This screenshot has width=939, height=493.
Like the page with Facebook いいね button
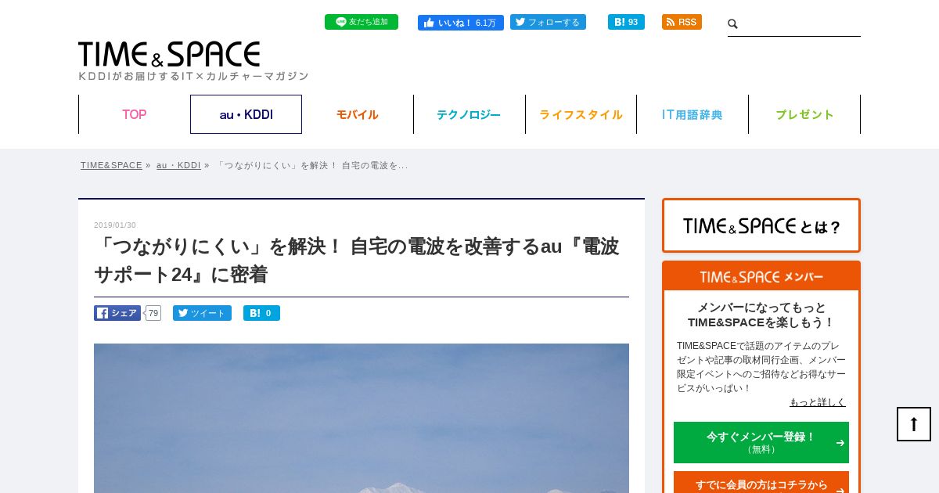click(461, 23)
